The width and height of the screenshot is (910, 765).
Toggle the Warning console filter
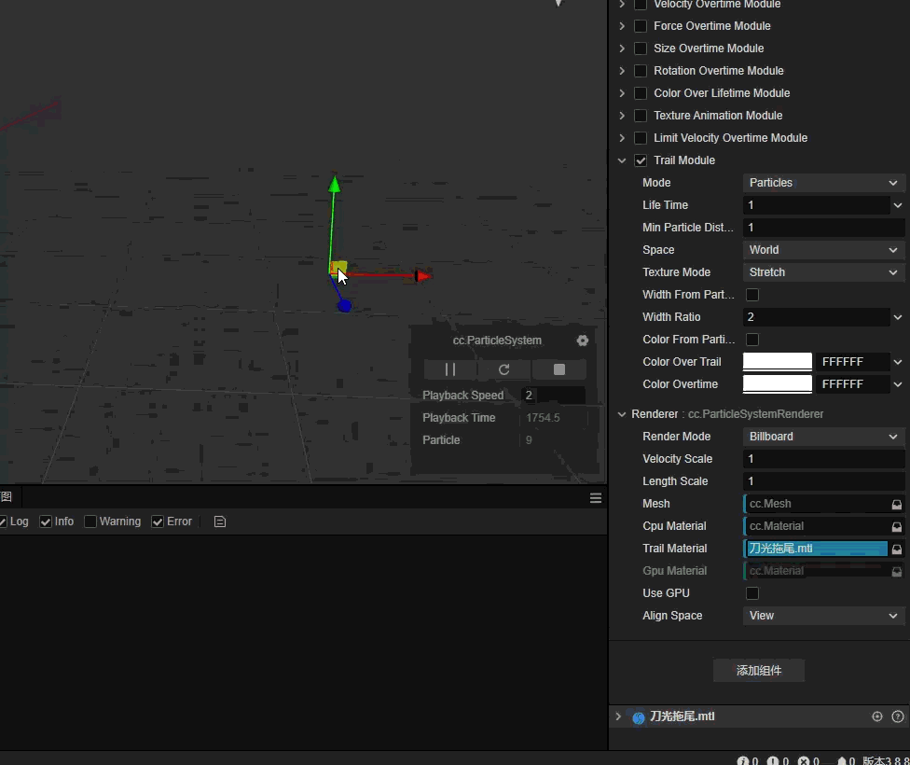(90, 522)
